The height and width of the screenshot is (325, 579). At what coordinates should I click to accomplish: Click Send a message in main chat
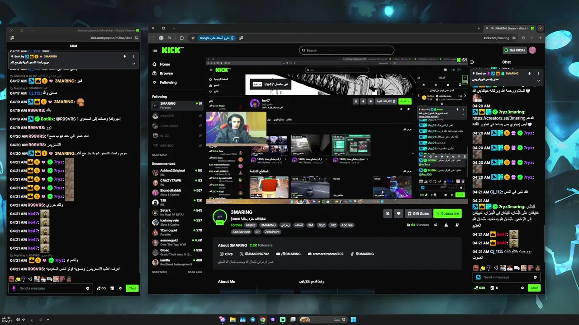tap(507, 277)
